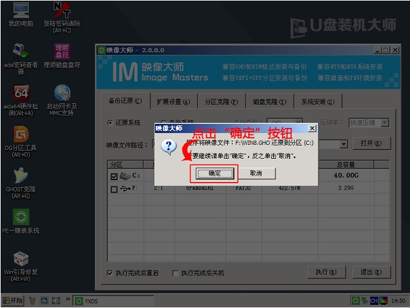
Task: Switch to the 备份还原 (C) tab
Action: (x=126, y=101)
